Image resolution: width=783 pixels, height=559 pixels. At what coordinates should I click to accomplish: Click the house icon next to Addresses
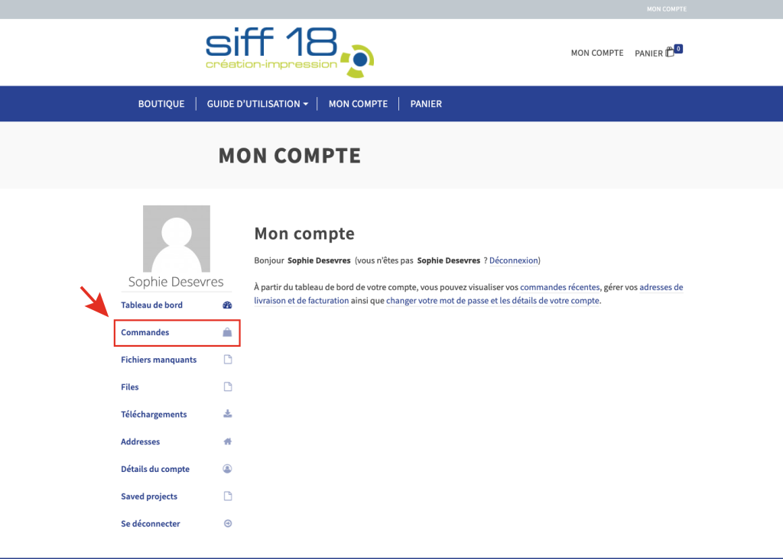click(x=227, y=442)
